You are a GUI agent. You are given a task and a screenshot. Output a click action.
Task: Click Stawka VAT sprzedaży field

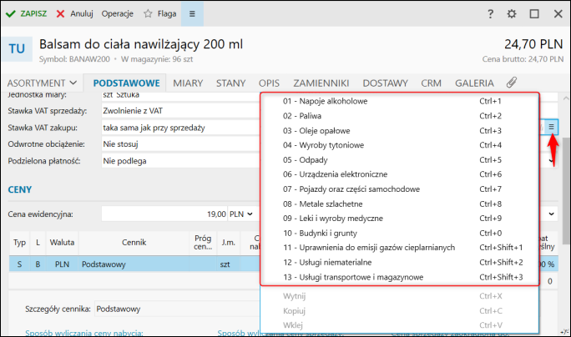pyautogui.click(x=181, y=111)
